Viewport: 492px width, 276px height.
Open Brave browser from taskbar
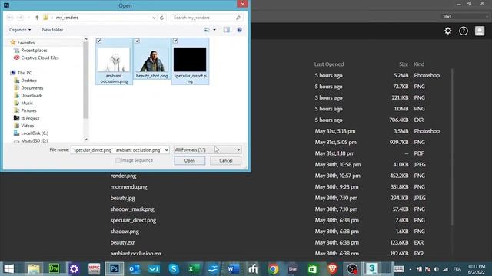[332, 269]
